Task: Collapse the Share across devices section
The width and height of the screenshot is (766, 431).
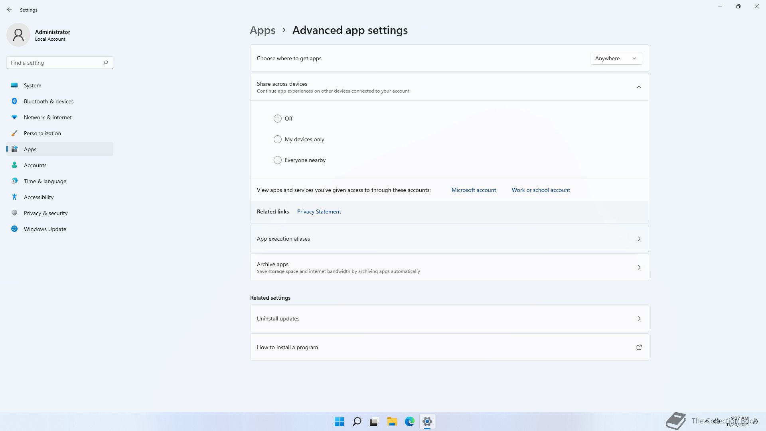Action: [x=639, y=87]
